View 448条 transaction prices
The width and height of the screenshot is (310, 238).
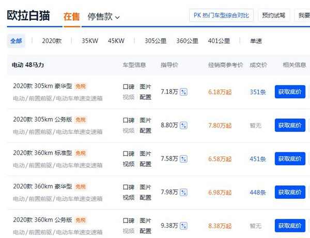[x=258, y=193]
